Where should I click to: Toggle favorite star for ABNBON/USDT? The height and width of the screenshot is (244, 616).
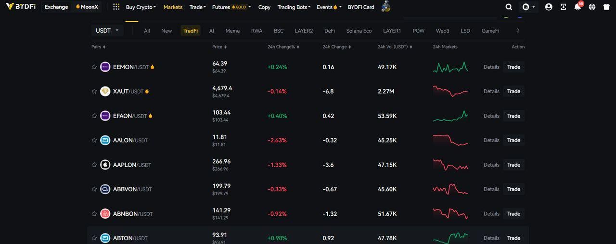94,214
